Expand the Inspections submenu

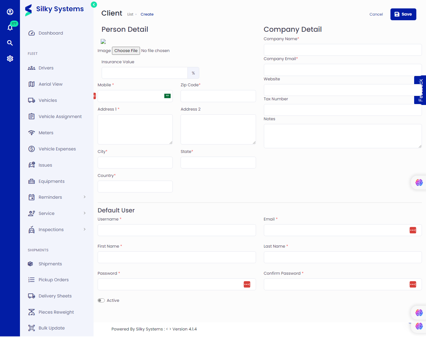point(85,230)
